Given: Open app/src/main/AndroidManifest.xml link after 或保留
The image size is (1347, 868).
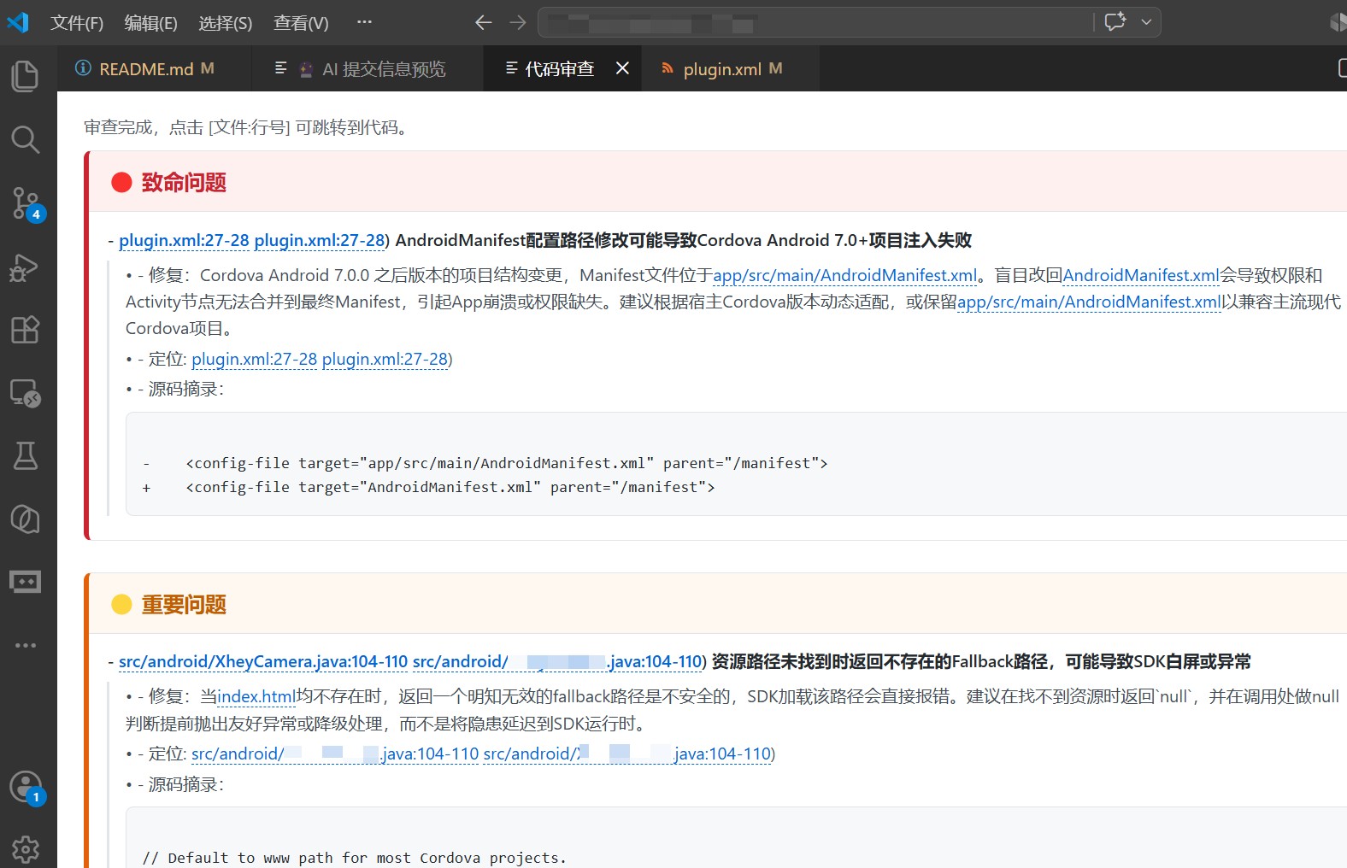Looking at the screenshot, I should pos(1089,302).
